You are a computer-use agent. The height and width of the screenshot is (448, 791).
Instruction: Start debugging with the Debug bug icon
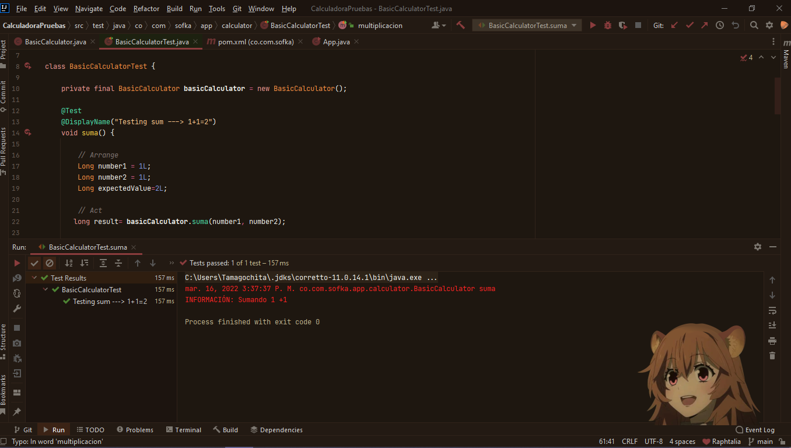[x=607, y=25]
